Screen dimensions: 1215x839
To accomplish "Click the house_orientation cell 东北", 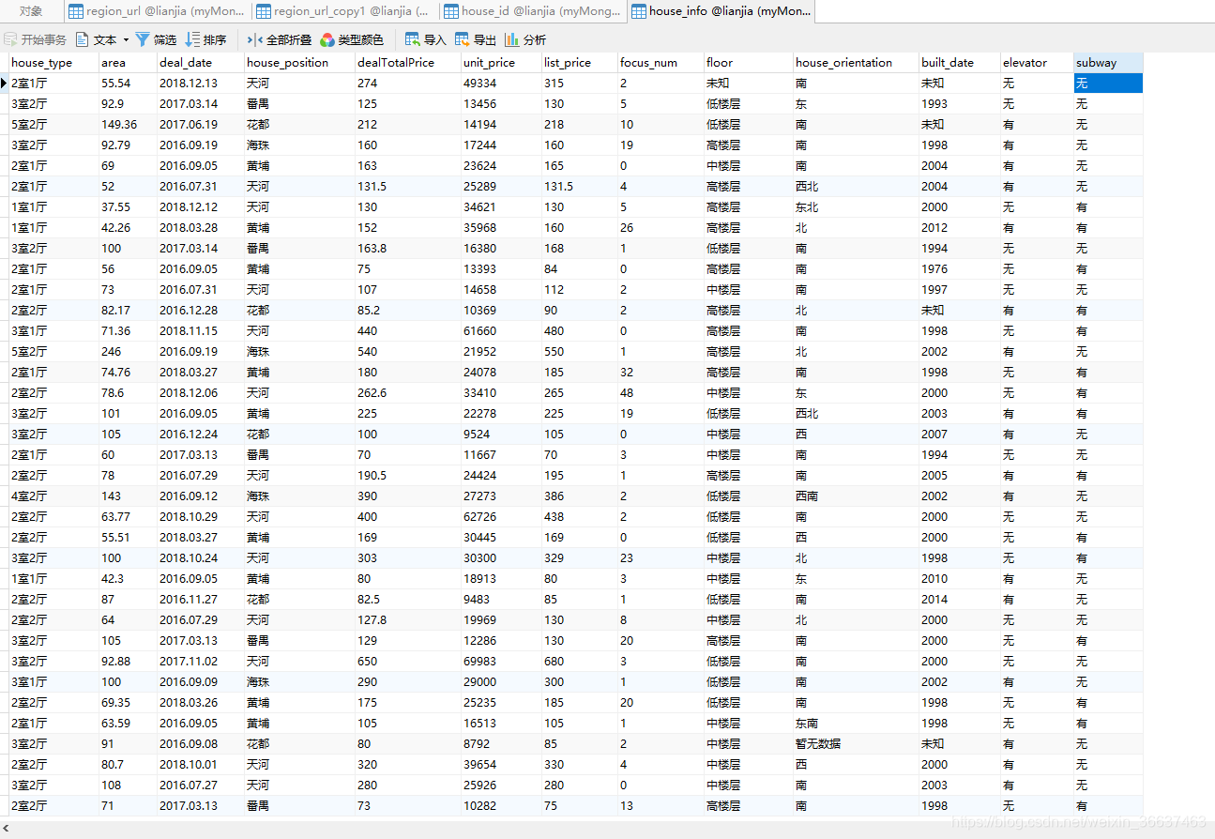I will pos(856,207).
